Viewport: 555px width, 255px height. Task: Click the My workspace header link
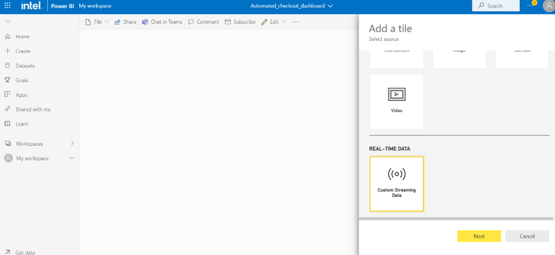95,6
